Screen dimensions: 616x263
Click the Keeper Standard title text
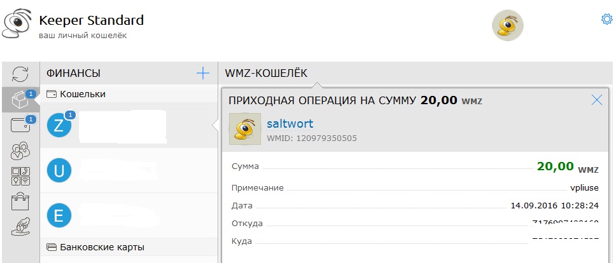click(x=91, y=20)
